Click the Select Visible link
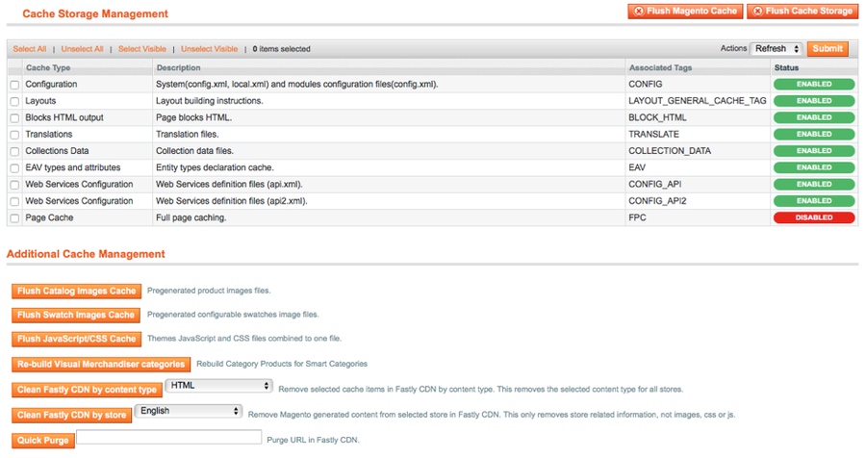The height and width of the screenshot is (458, 866). [142, 49]
